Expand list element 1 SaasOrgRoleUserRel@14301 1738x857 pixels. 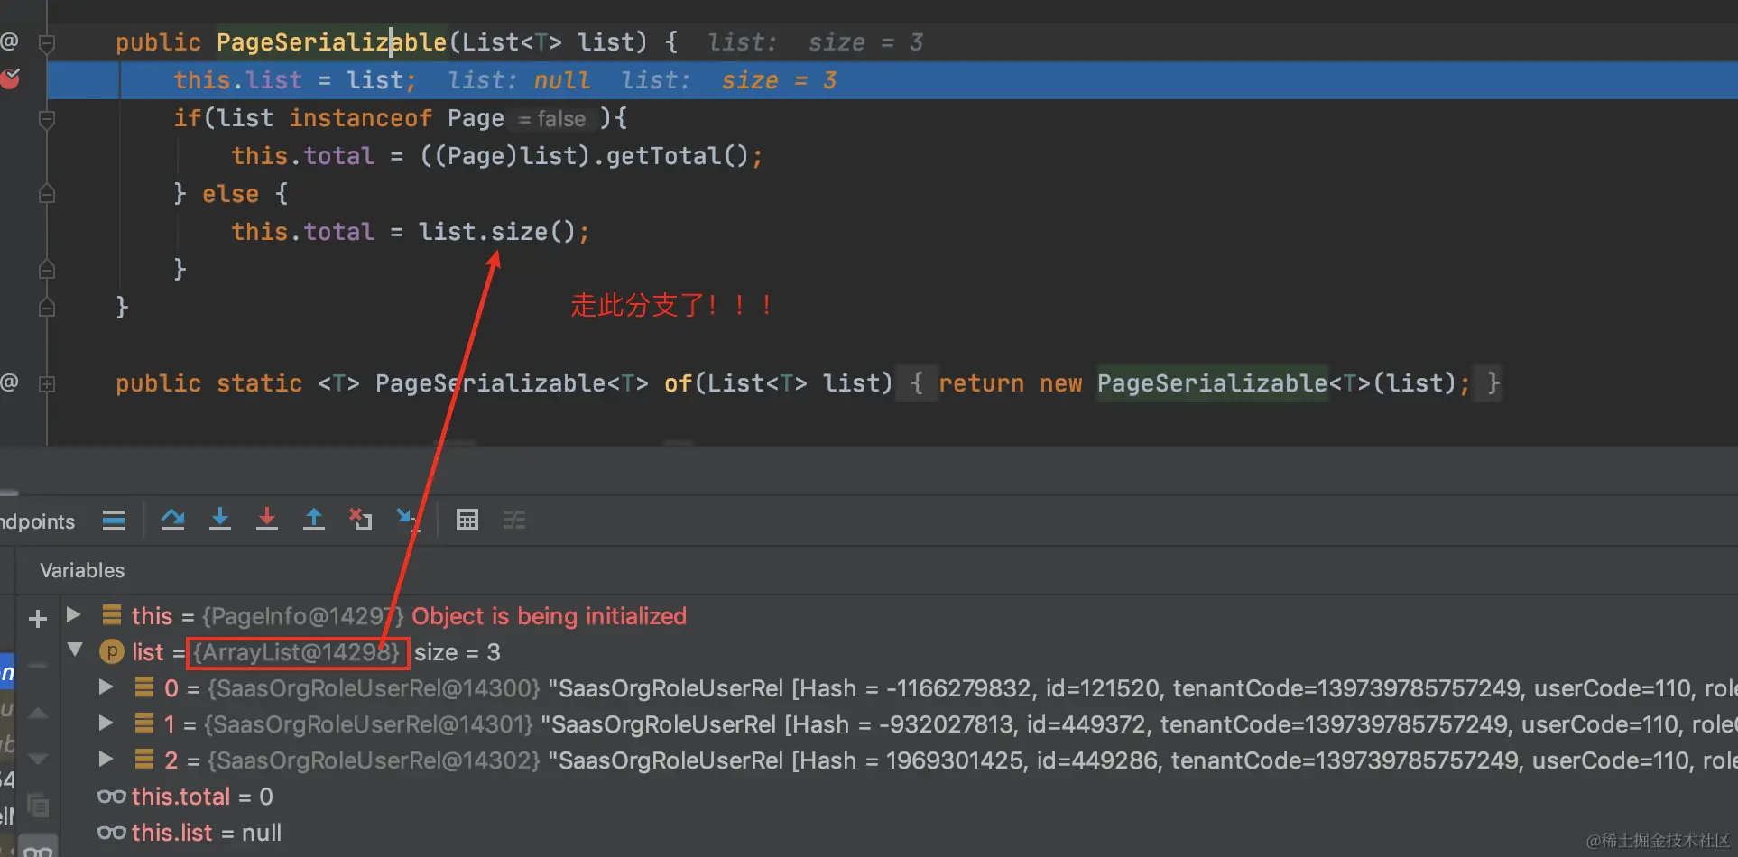coord(106,723)
